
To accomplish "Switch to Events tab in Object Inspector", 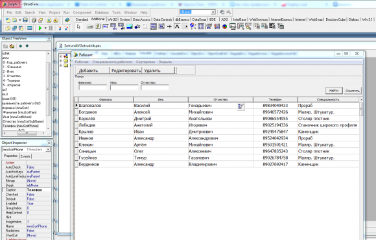I will (25, 156).
